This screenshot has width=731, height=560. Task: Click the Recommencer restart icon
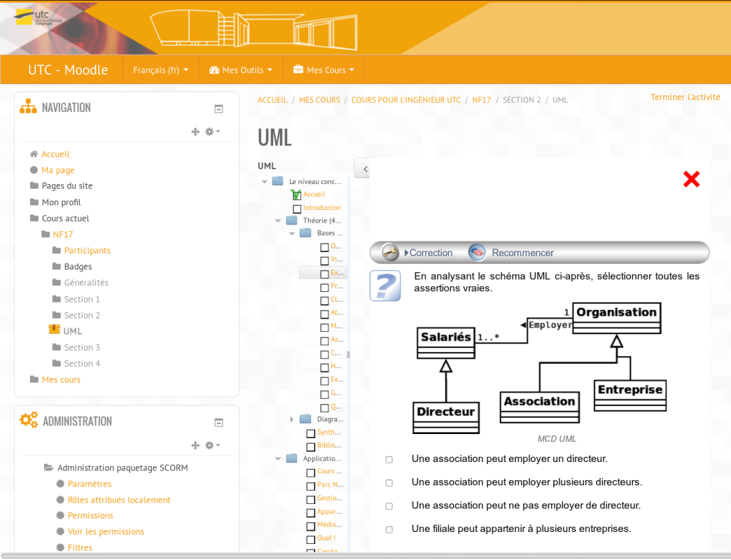tap(477, 253)
